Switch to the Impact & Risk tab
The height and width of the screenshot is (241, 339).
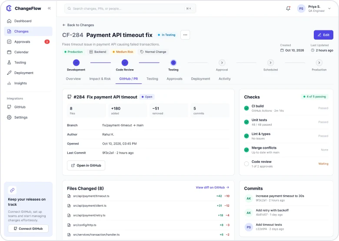coord(100,79)
